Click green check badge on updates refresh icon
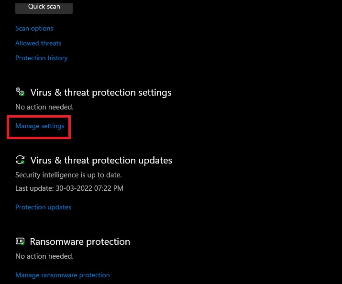 coord(22,162)
